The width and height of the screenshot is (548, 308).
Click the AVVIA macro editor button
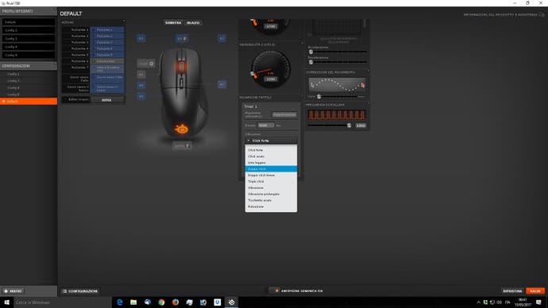[x=106, y=100]
